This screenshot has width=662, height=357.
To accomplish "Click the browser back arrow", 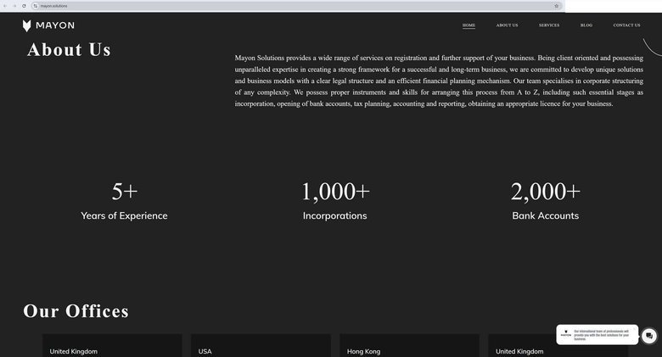I will pyautogui.click(x=5, y=6).
